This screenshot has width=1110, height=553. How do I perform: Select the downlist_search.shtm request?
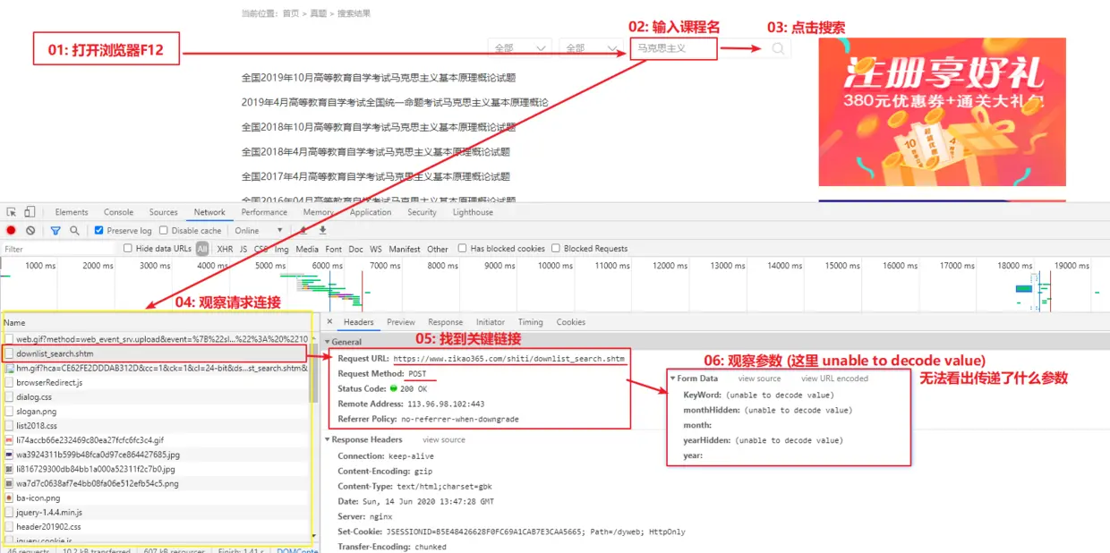click(156, 353)
